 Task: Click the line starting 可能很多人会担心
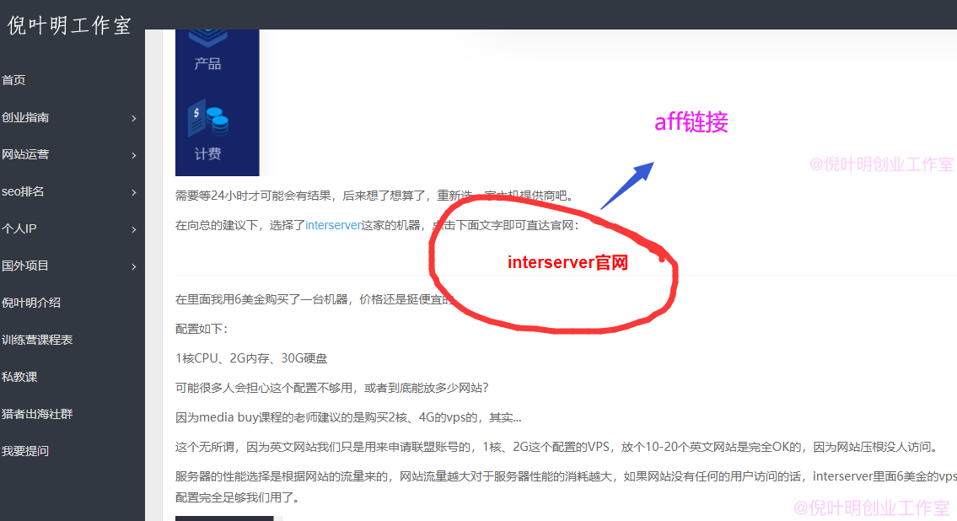[332, 388]
